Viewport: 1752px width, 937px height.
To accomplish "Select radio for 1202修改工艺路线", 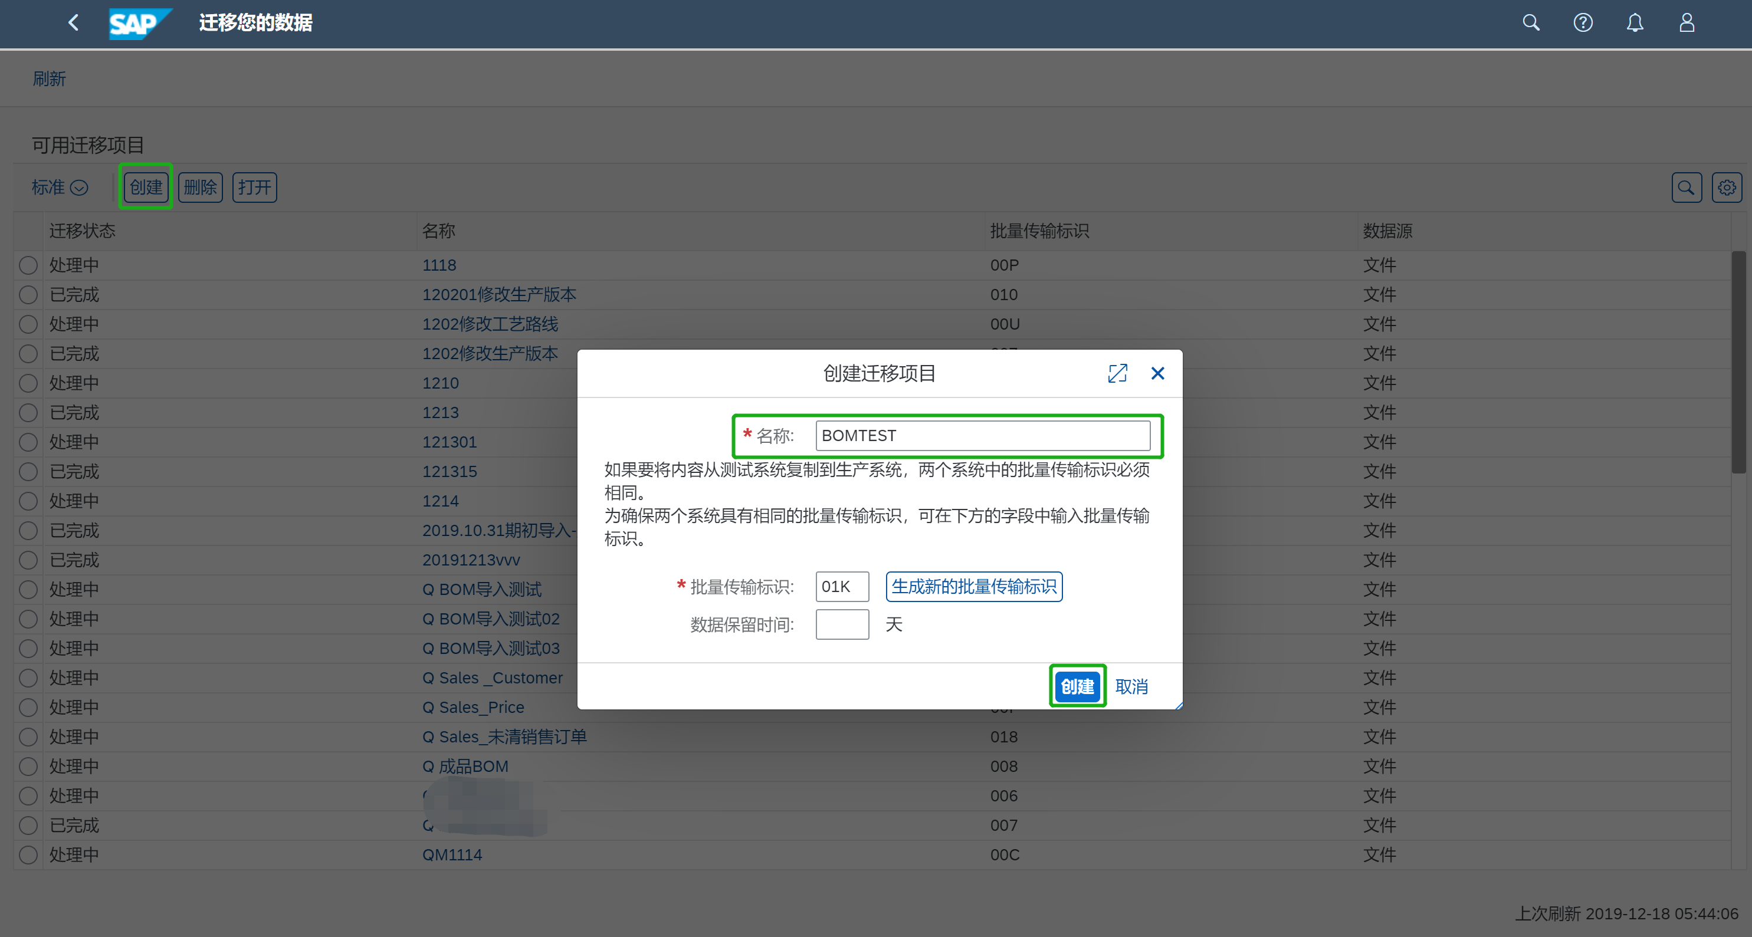I will pos(28,324).
